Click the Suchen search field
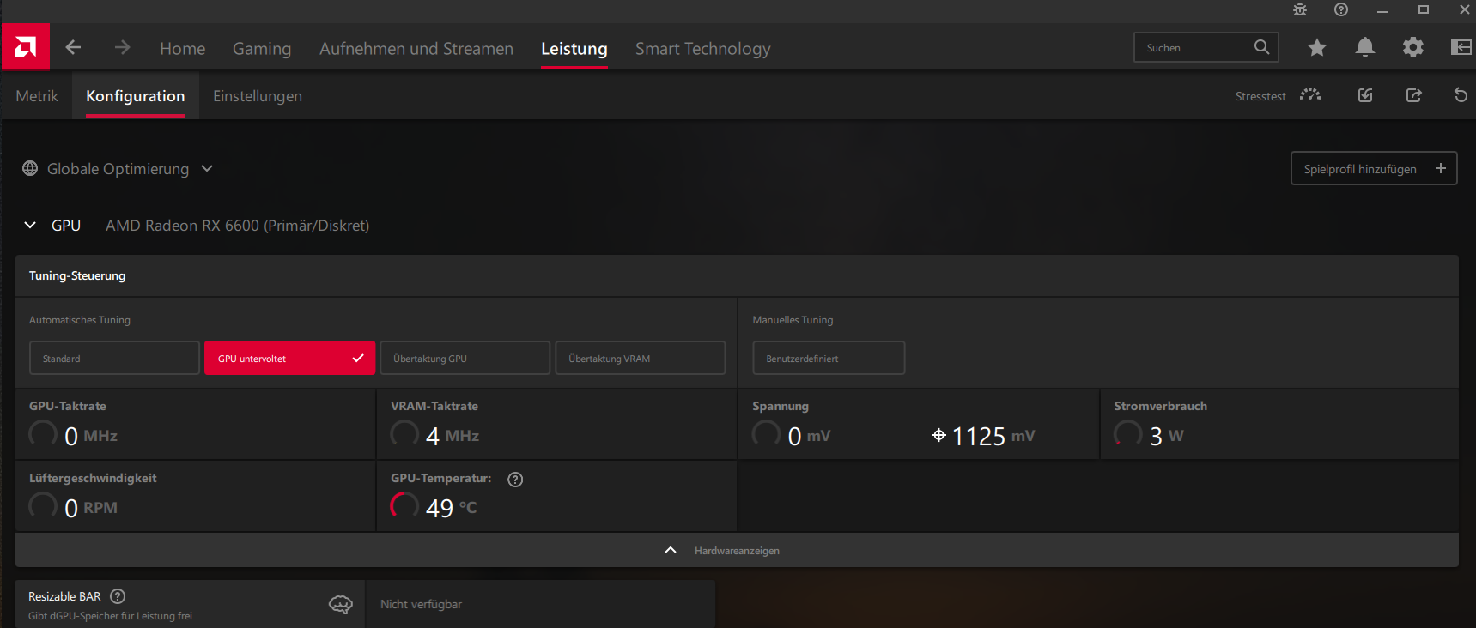Image resolution: width=1476 pixels, height=628 pixels. click(x=1206, y=47)
